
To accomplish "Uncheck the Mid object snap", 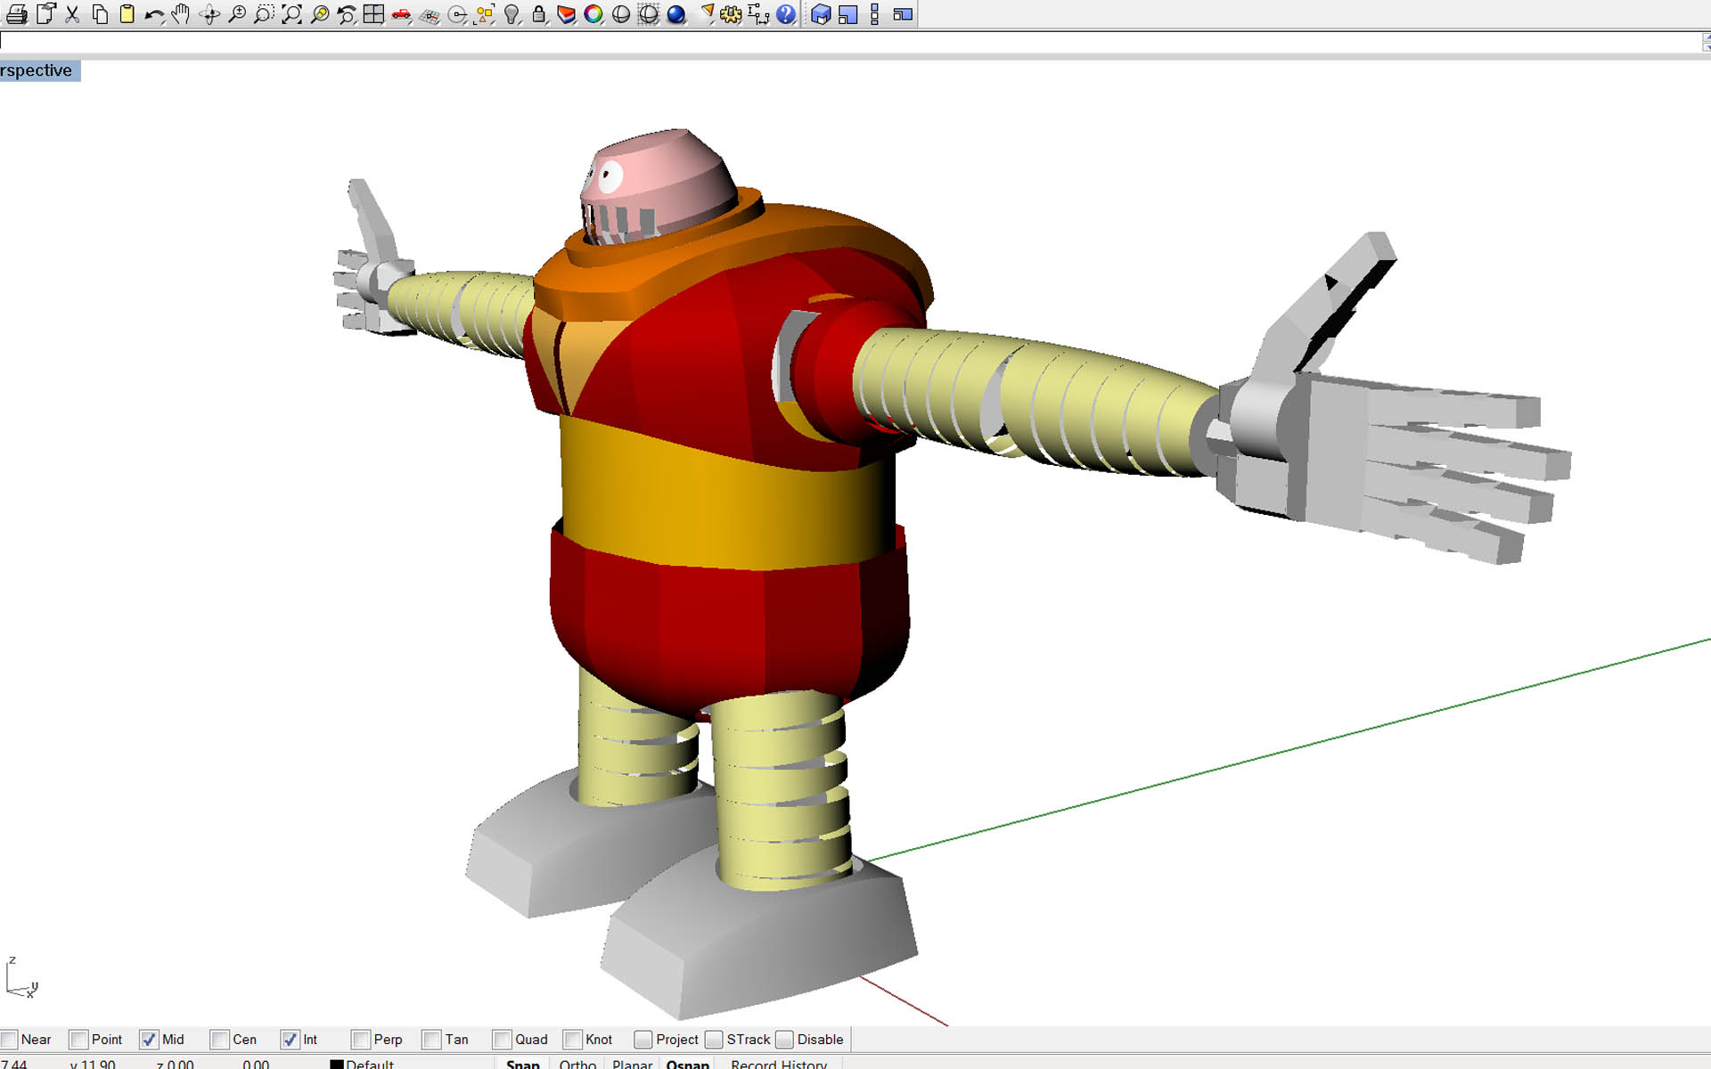I will (149, 1040).
